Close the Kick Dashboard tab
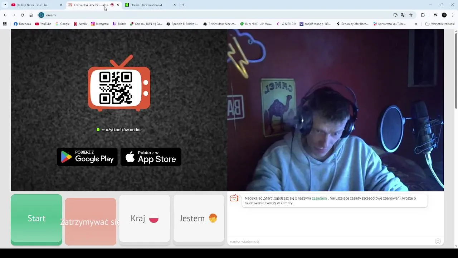458x258 pixels. pyautogui.click(x=175, y=5)
